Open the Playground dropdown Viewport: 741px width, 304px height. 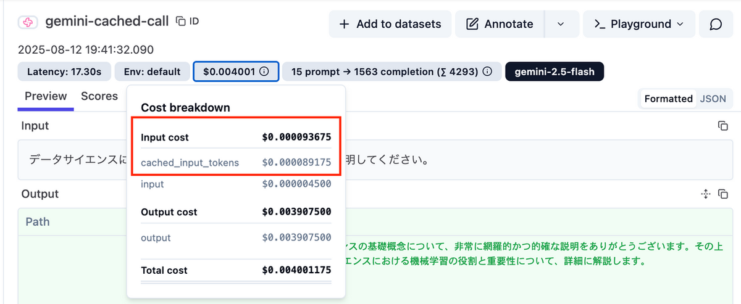pos(638,24)
